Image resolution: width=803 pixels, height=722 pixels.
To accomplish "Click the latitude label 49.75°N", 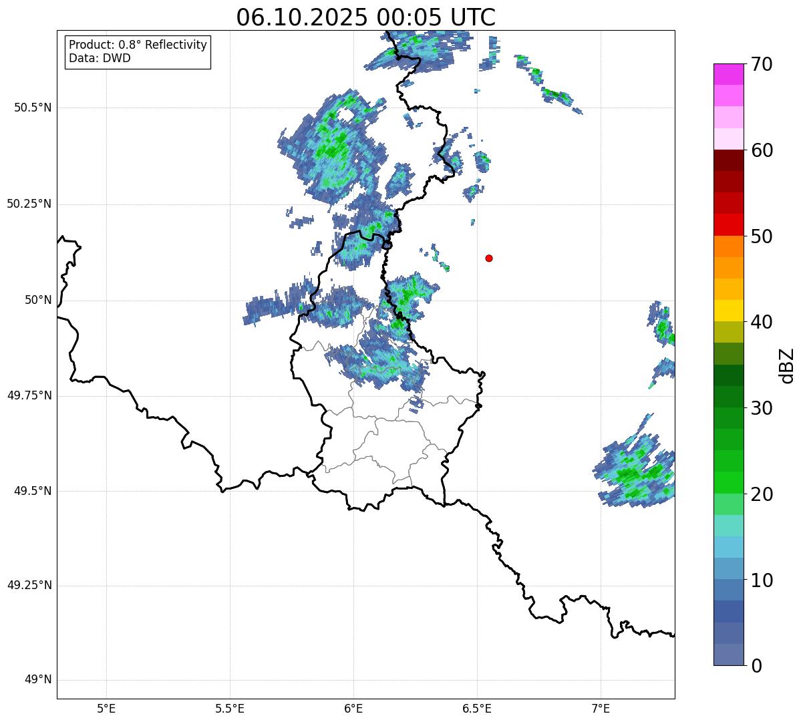I will [29, 395].
